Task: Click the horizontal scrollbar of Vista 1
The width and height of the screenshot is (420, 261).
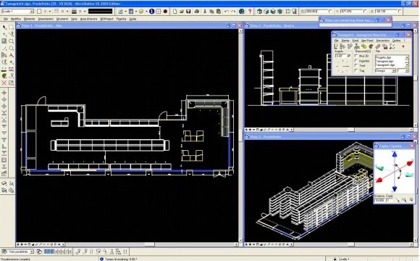Action: point(150,244)
